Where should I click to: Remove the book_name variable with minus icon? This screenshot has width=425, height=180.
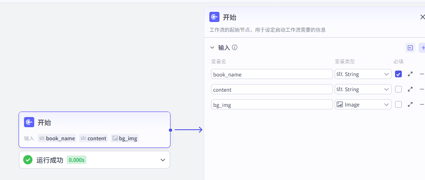(x=422, y=74)
